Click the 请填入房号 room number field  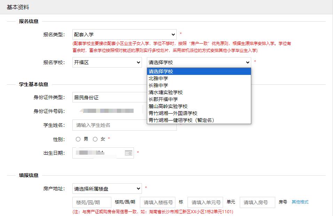point(257,202)
